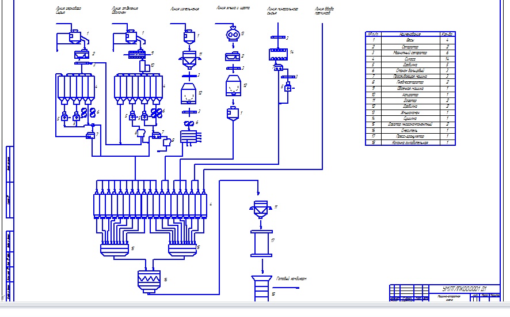This screenshot has width=510, height=317.
Task: Select the press-granulator symbol numbered 17
Action: pyautogui.click(x=261, y=243)
